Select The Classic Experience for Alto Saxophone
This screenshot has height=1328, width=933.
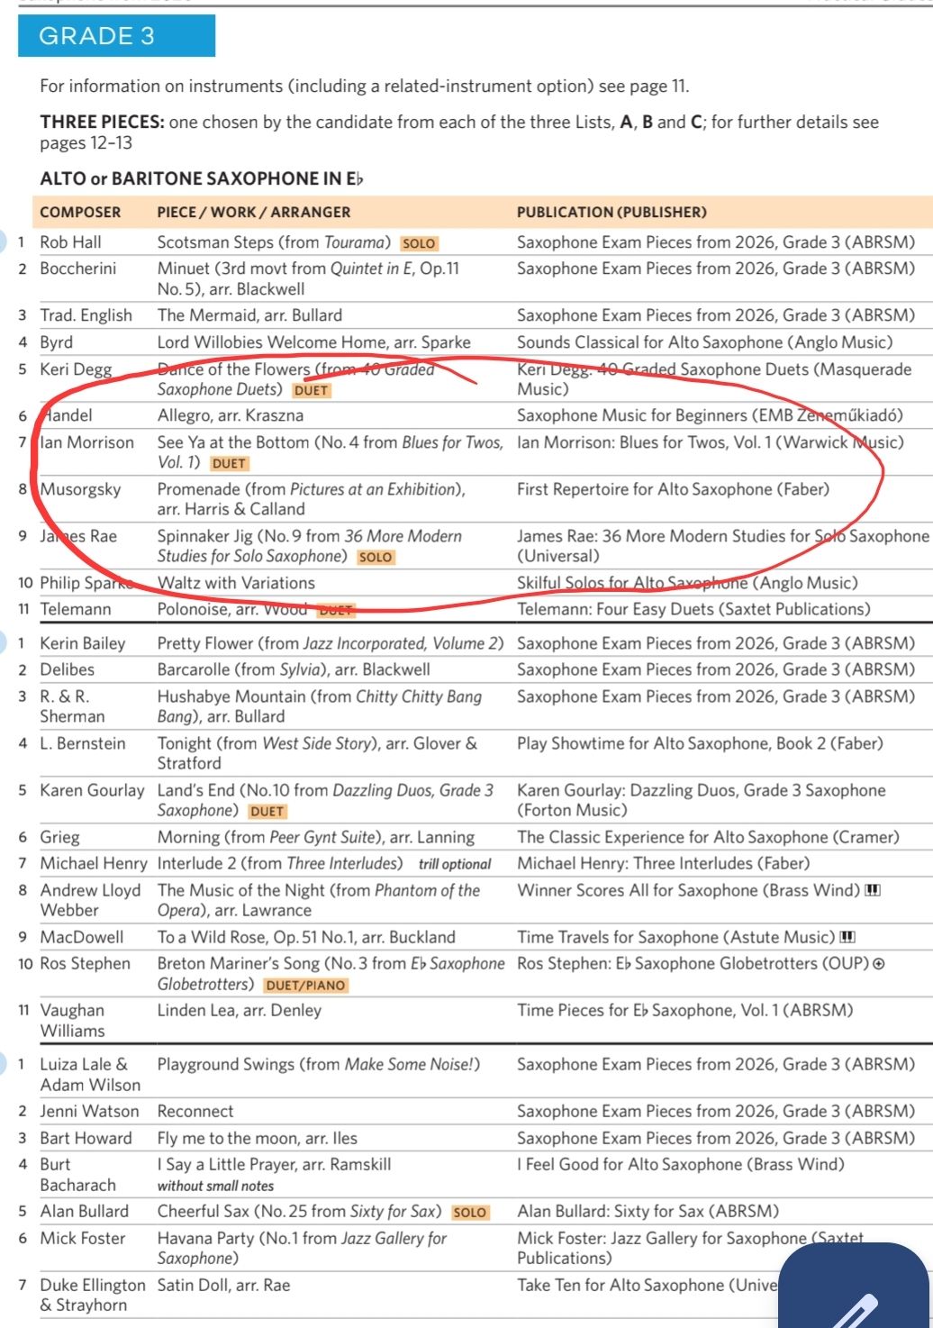click(x=709, y=837)
